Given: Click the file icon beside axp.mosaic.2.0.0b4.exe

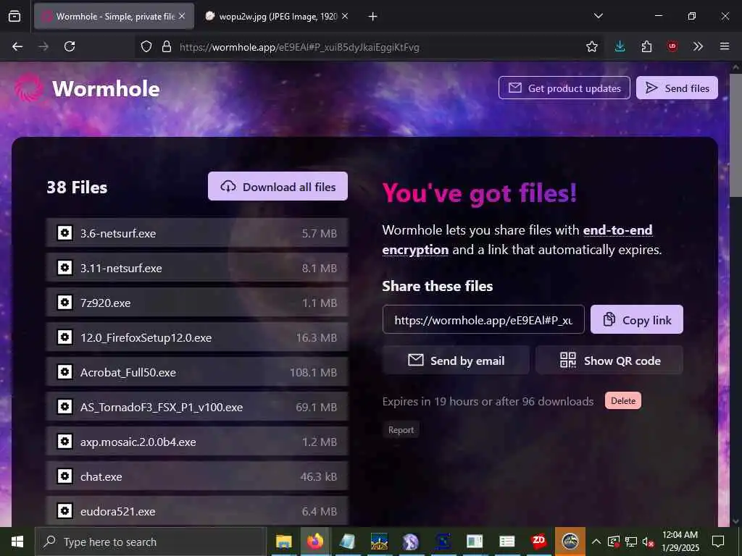Looking at the screenshot, I should point(64,441).
